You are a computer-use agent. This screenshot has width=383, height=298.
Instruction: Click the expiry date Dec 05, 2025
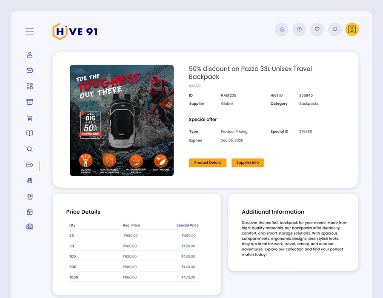click(x=232, y=140)
